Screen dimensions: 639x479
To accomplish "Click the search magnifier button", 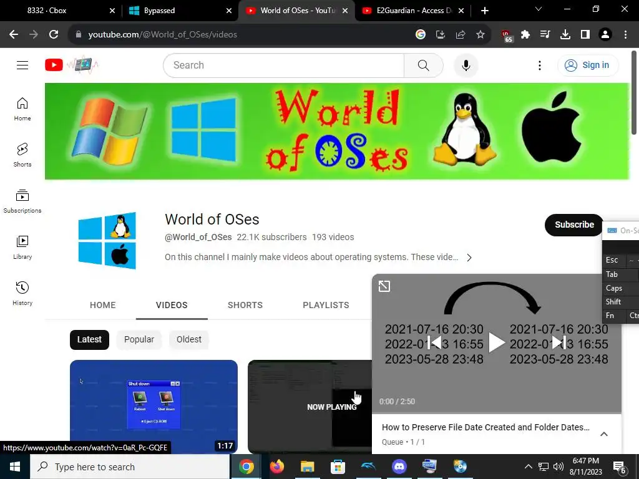I will [424, 65].
